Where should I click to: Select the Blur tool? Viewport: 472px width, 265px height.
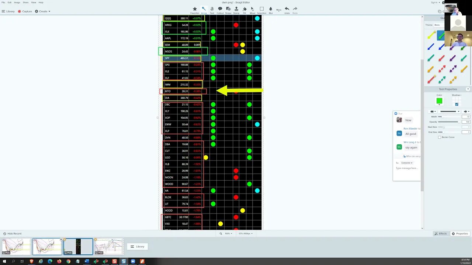coord(271,10)
